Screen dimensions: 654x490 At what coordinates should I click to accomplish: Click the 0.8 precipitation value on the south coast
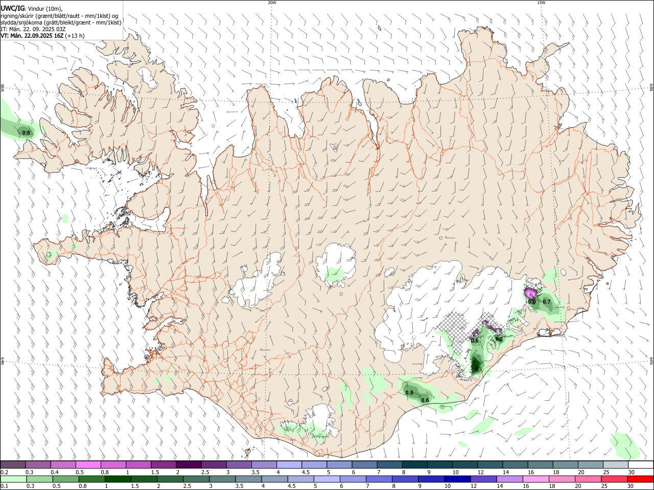point(409,393)
